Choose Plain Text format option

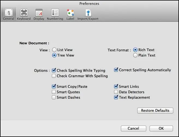coord(135,55)
